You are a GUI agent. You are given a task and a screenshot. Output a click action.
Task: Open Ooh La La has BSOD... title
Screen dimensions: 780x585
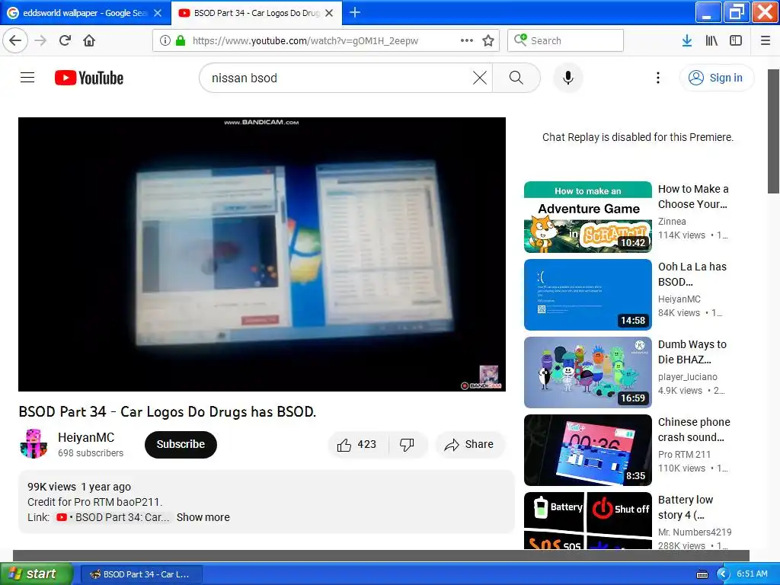click(692, 274)
